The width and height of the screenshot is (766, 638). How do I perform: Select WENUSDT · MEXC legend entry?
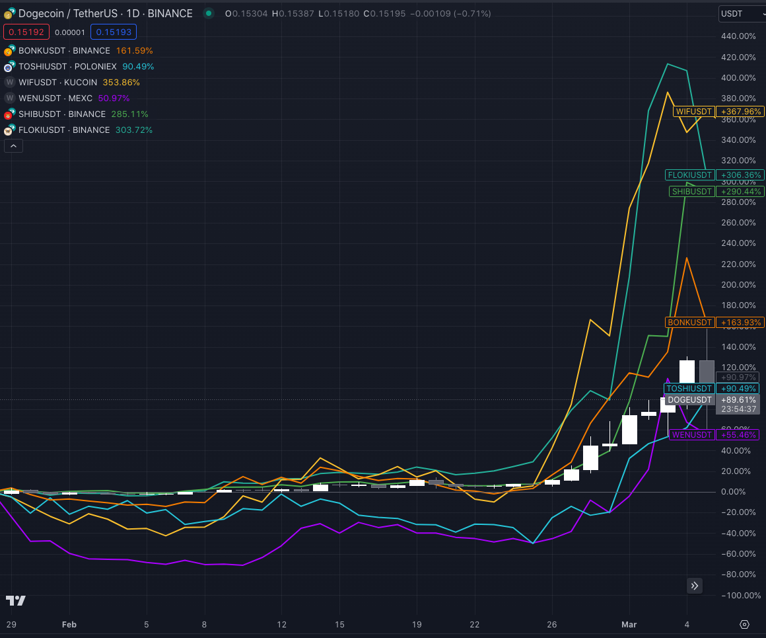tap(55, 99)
